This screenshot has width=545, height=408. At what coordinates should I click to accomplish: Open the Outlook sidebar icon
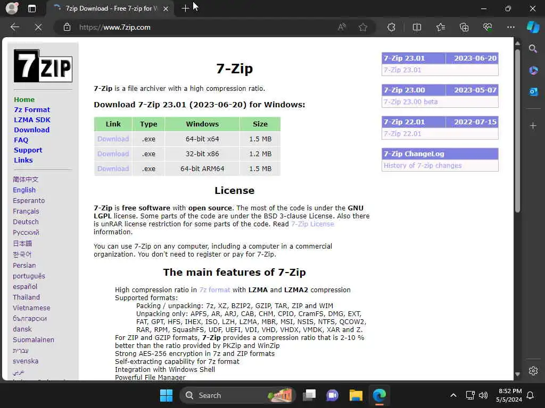pyautogui.click(x=533, y=91)
